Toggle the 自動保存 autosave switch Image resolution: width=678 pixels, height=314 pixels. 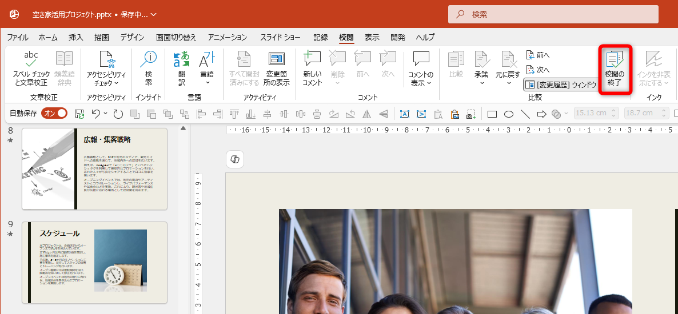pos(55,114)
